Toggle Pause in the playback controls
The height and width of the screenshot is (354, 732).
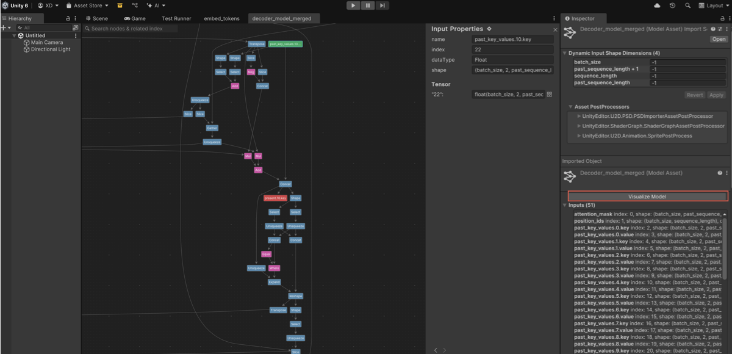(367, 5)
